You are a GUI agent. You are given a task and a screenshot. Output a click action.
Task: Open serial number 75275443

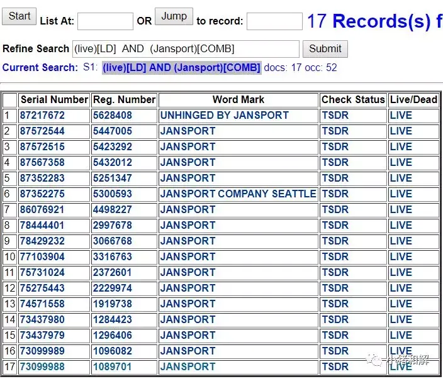pyautogui.click(x=42, y=288)
